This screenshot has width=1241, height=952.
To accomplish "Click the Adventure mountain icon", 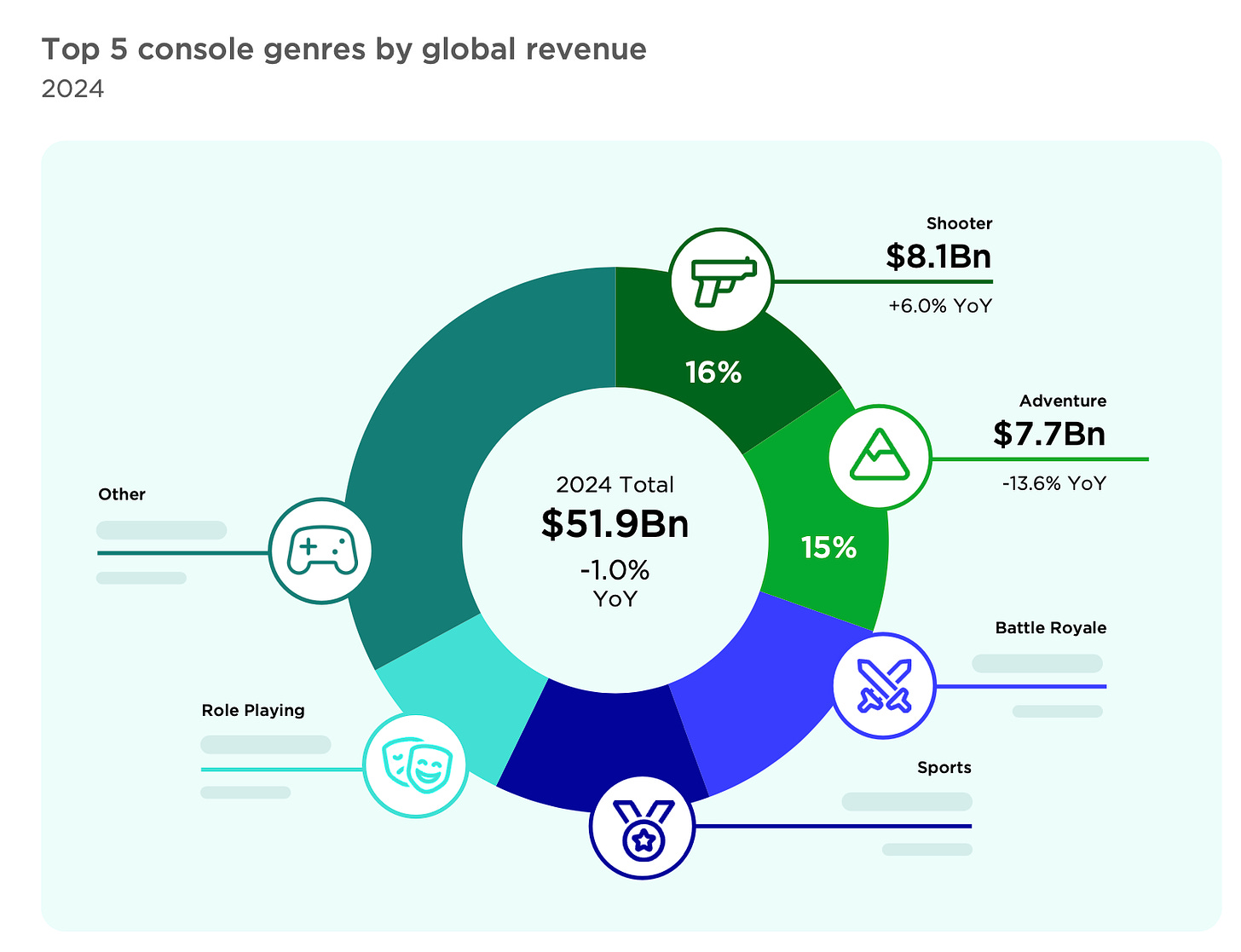I will 880,457.
